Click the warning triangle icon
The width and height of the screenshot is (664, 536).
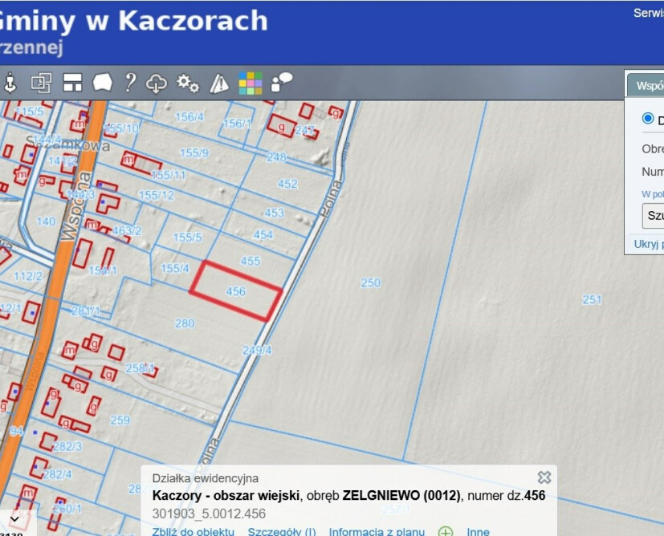point(219,83)
